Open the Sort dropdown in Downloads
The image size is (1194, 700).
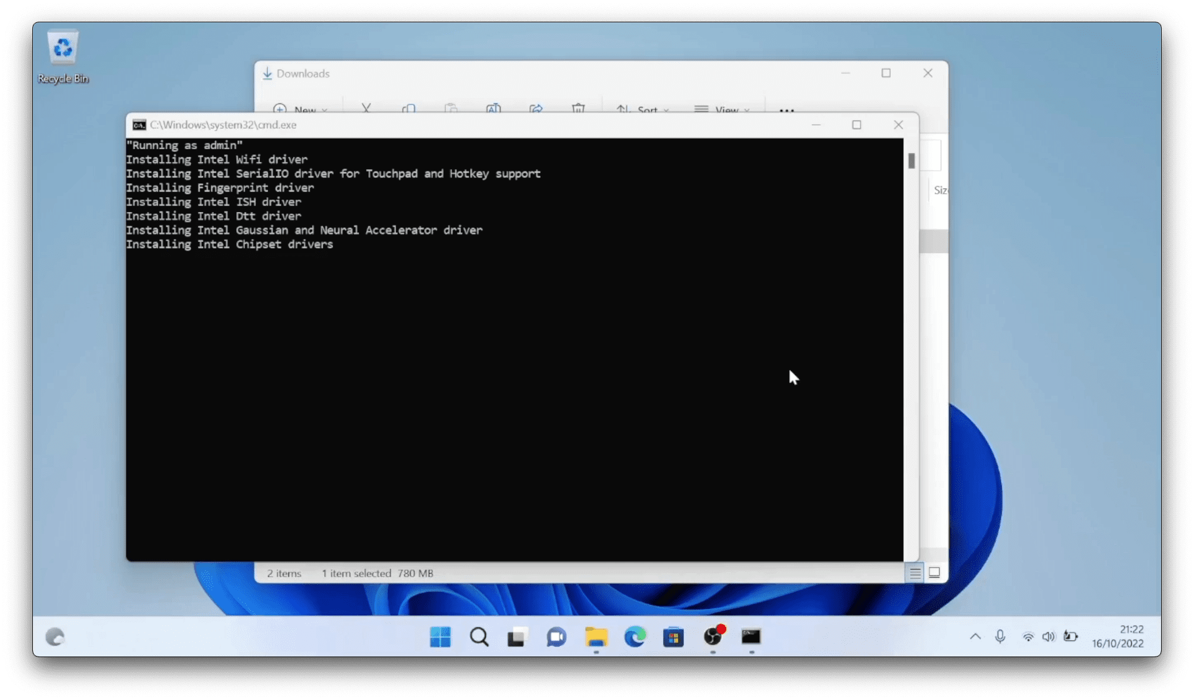click(x=642, y=109)
